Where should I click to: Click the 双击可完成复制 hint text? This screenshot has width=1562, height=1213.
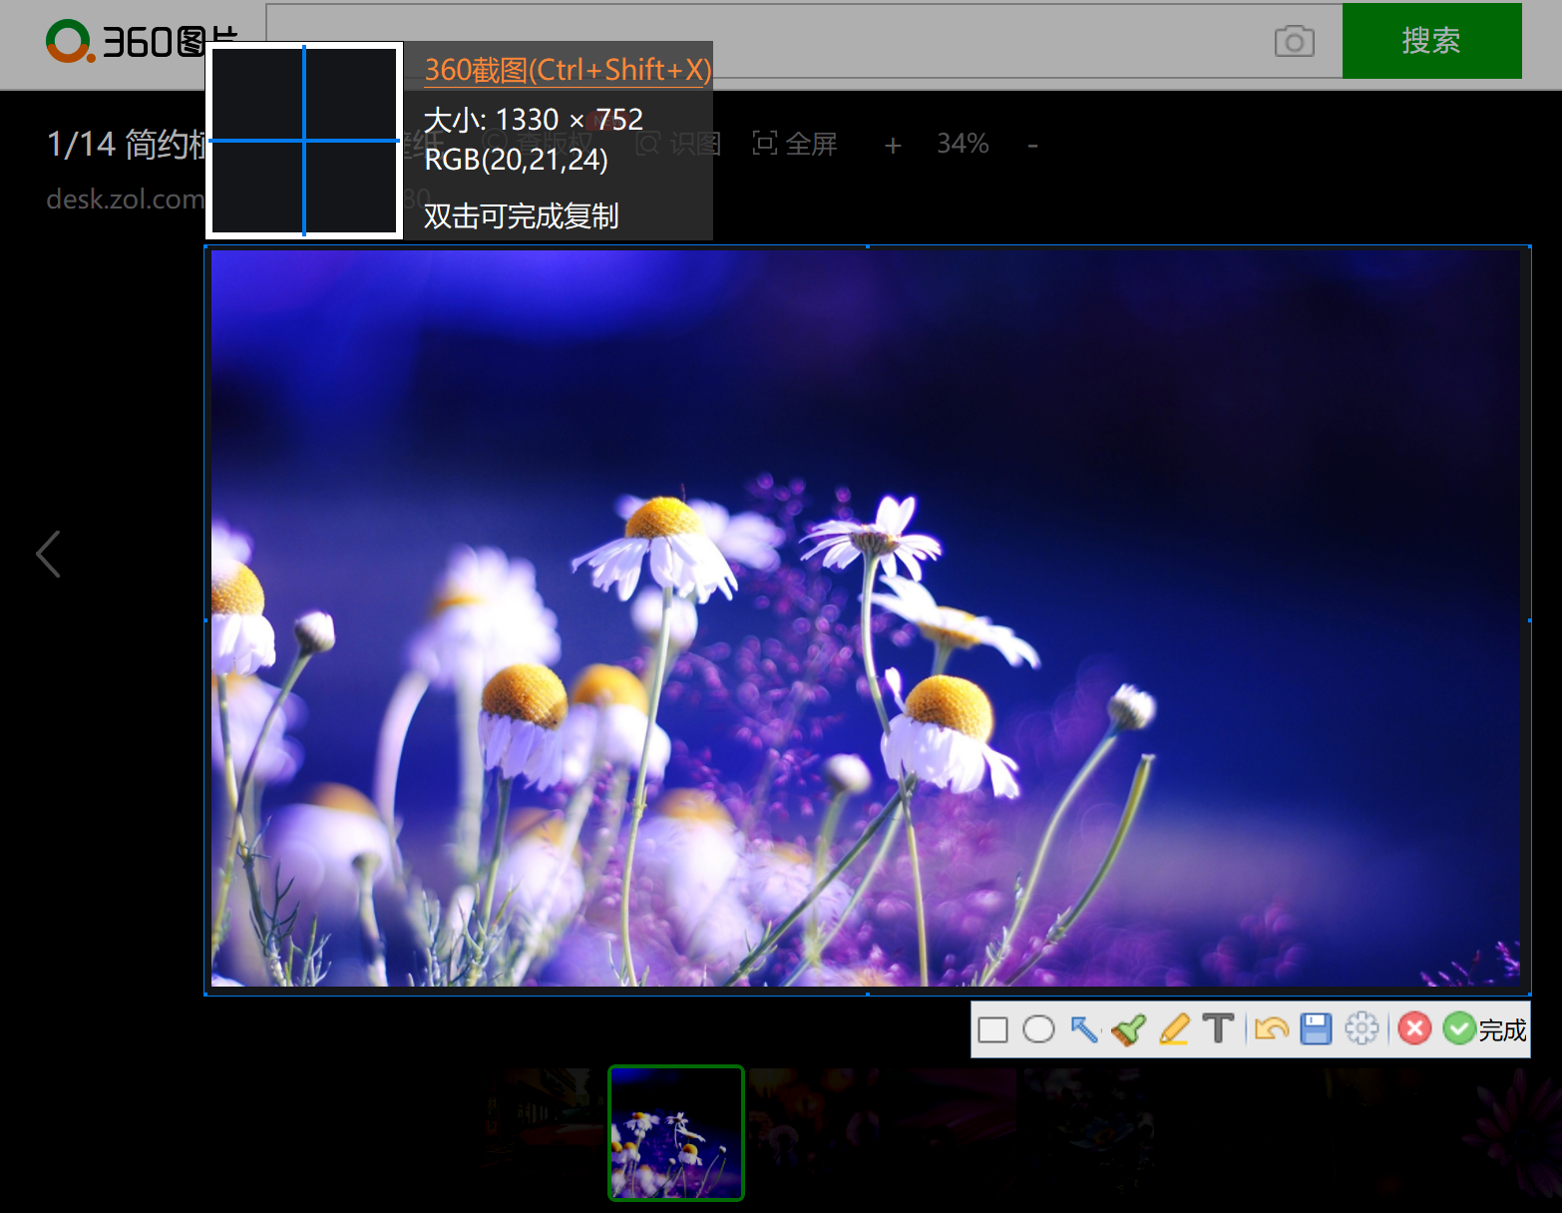pyautogui.click(x=521, y=215)
